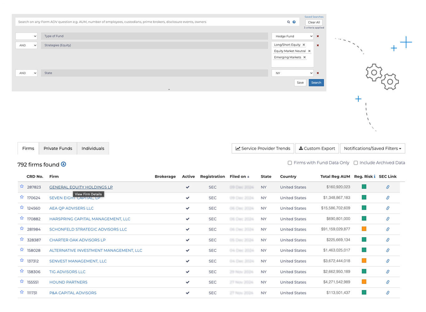Open the help question mark icon
426x312 pixels.
pos(294,22)
